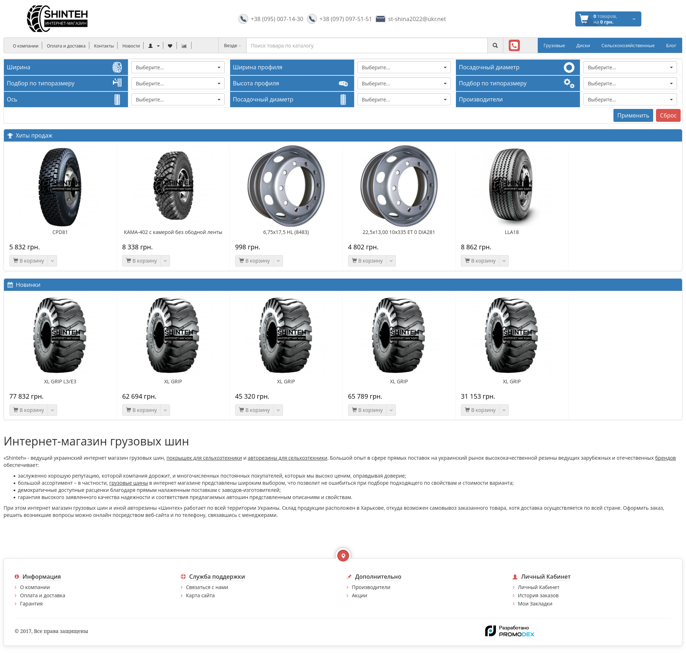Viewport: 686px width, 653px height.
Task: Click the email envelope icon in header
Action: pos(381,19)
